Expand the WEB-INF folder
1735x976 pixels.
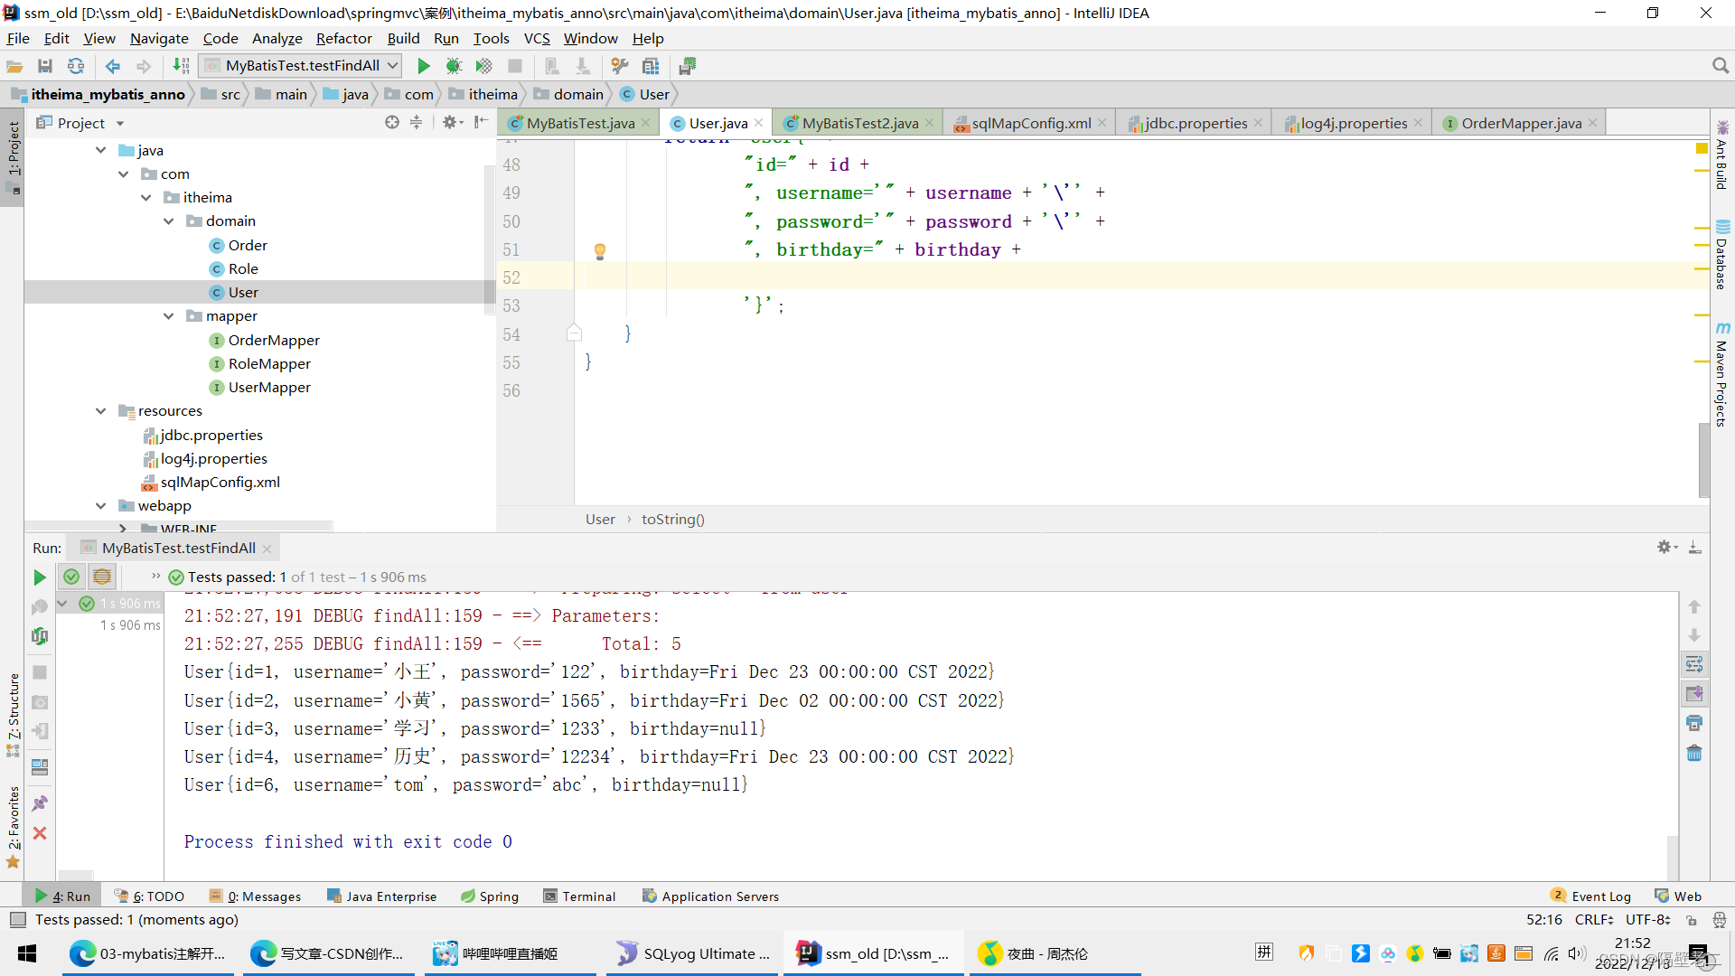124,527
